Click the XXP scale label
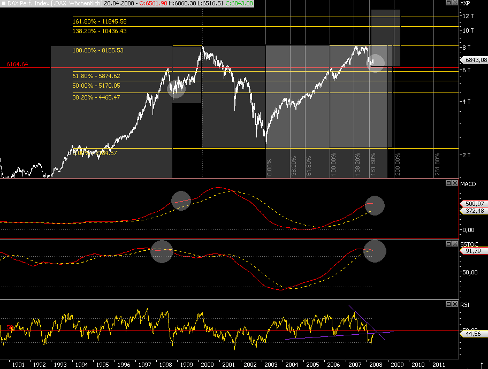Viewport: 488px width, 369px height. pos(466,3)
